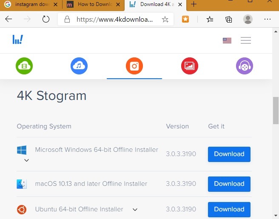
Task: Click the page vertical scrollbar thumb
Action: click(276, 110)
